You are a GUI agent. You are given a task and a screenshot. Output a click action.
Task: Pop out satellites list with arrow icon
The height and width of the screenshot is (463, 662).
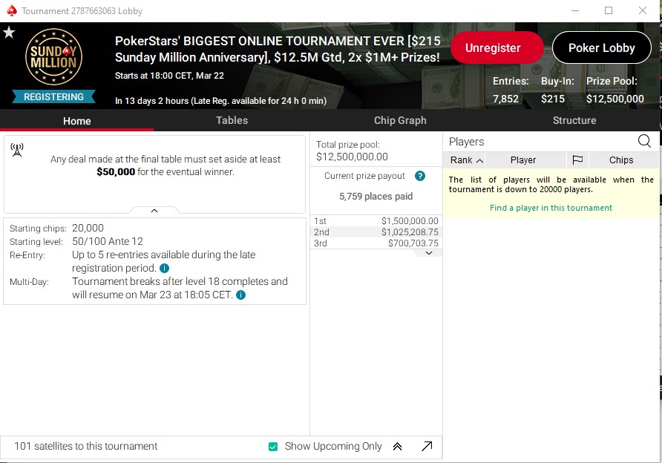coord(427,446)
